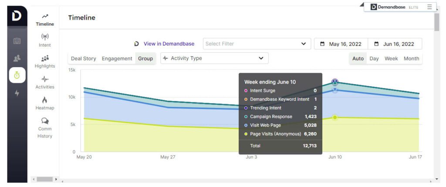Switch to the Engagement tab

coord(117,58)
